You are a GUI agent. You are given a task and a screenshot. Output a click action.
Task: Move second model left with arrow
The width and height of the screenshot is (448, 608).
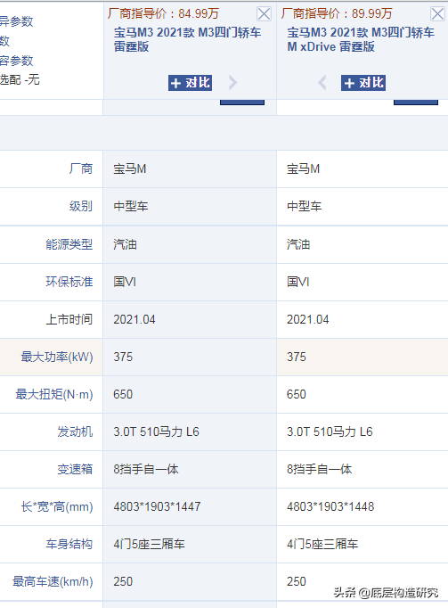[322, 83]
